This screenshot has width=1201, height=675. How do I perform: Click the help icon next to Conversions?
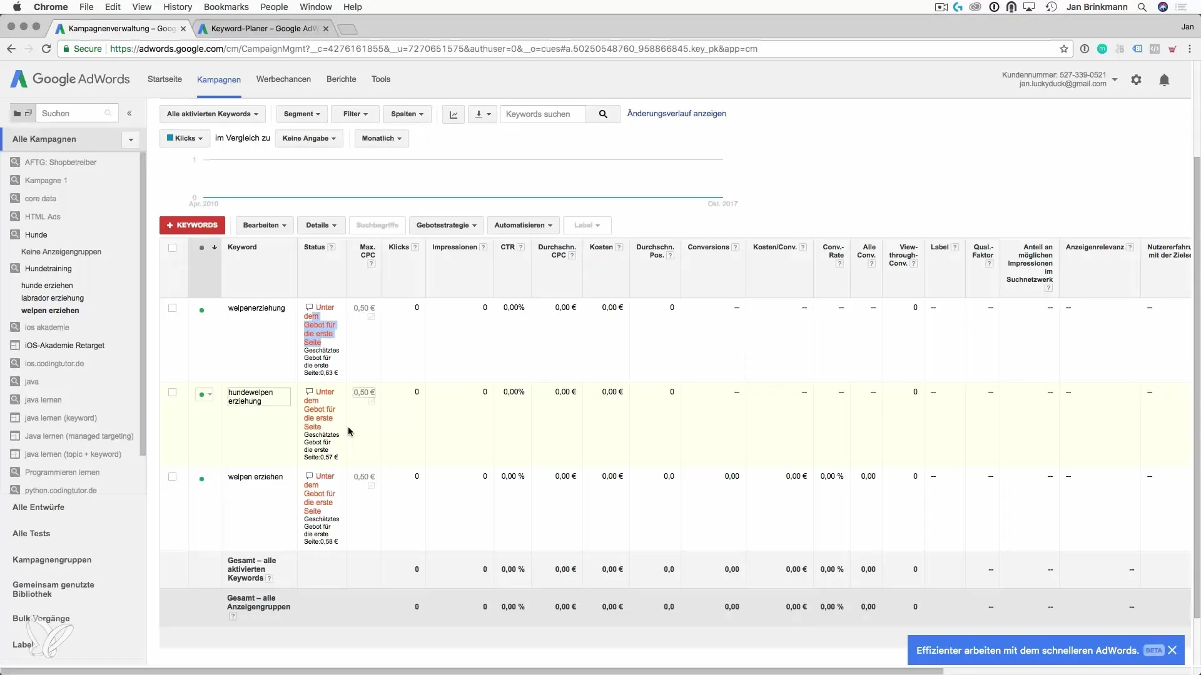click(x=736, y=247)
